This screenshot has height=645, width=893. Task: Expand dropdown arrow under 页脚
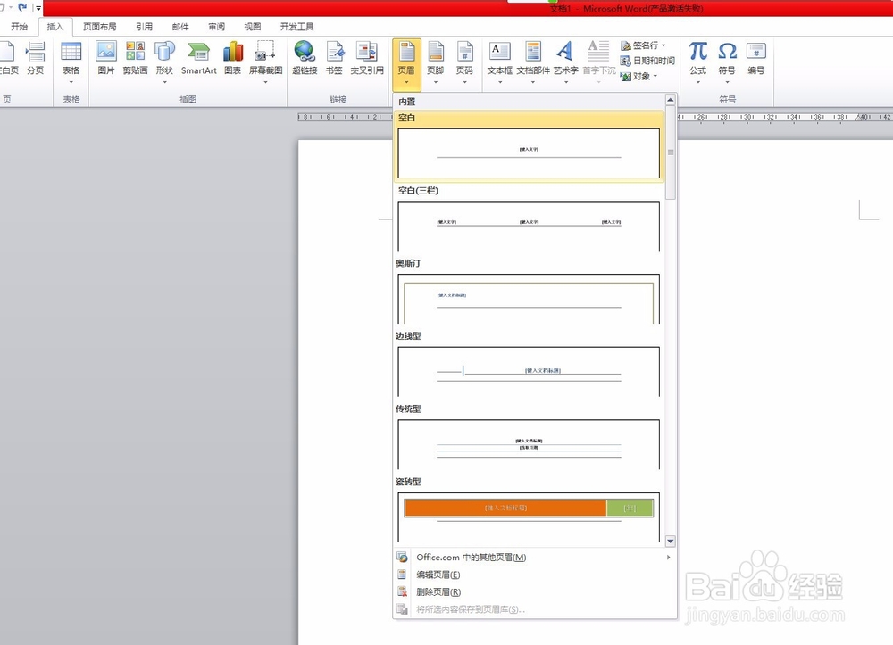tap(436, 82)
